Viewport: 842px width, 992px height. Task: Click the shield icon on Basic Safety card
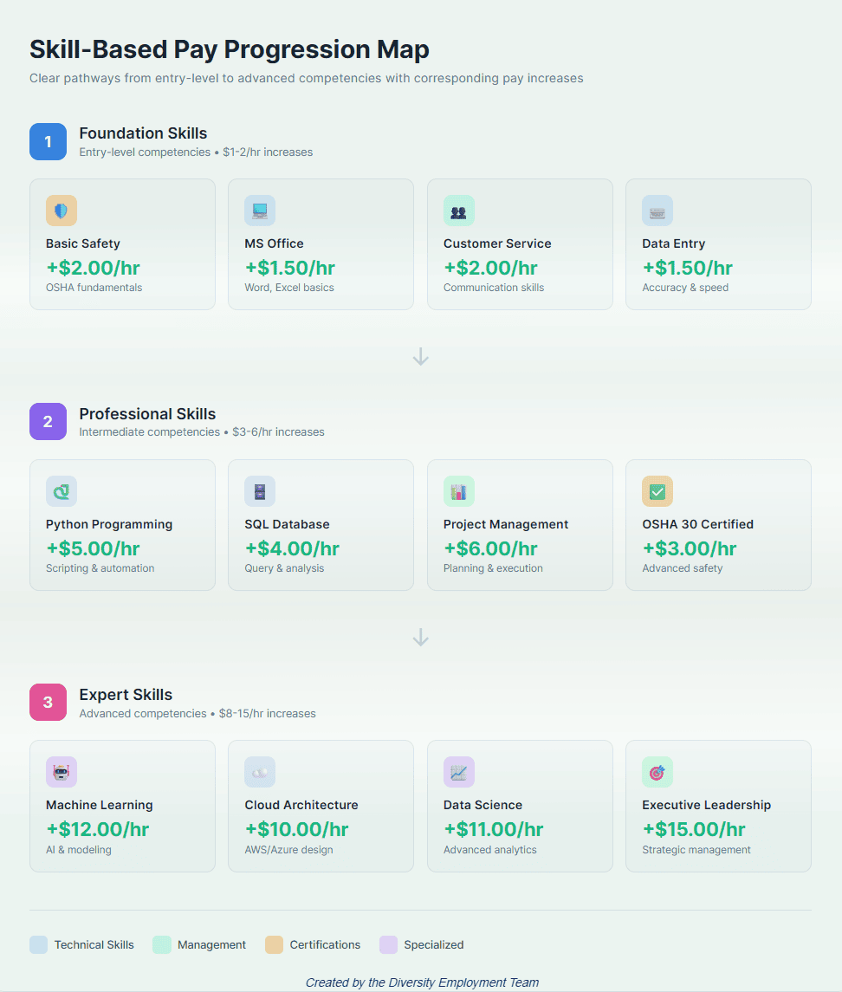coord(60,210)
